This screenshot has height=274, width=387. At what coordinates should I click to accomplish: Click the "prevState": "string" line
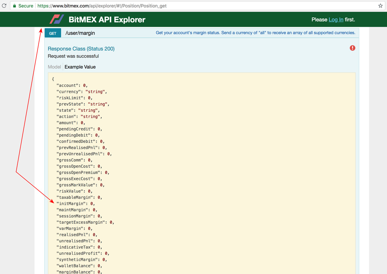click(x=83, y=104)
